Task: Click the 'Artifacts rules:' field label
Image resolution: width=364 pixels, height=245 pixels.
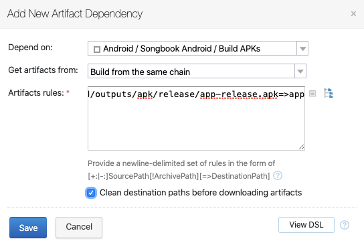Action: point(36,92)
